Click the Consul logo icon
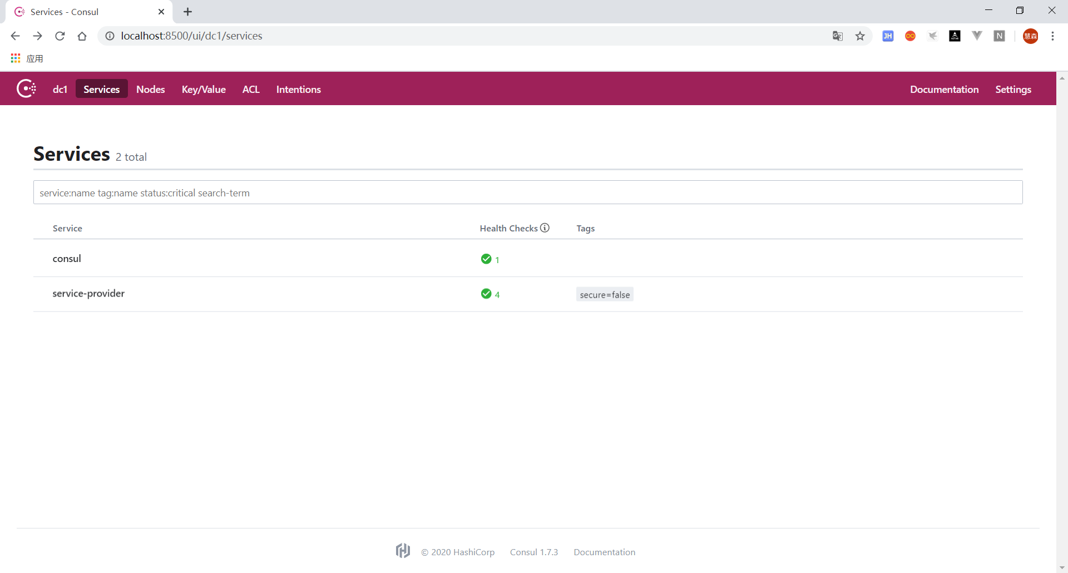Image resolution: width=1068 pixels, height=573 pixels. (26, 88)
